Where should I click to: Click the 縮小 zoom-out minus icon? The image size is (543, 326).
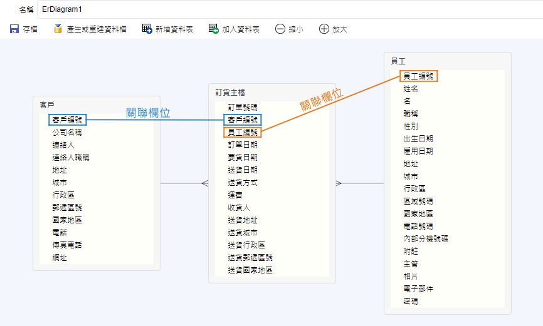(280, 29)
